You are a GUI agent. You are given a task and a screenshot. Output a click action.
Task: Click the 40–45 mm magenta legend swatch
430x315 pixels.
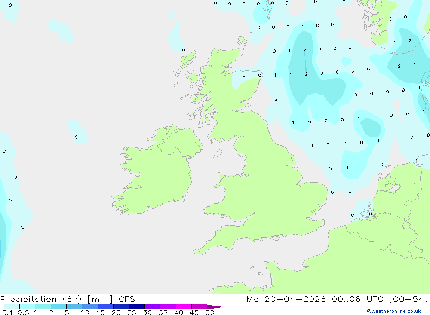point(184,306)
